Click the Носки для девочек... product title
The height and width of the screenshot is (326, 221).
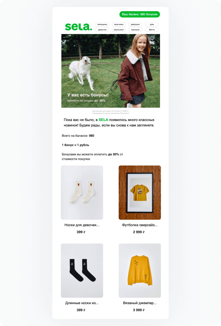[x=82, y=225]
